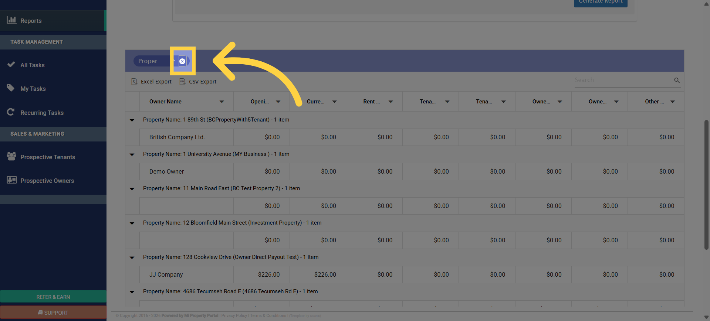
Task: Click the scrollbar up arrow
Action: (x=706, y=4)
